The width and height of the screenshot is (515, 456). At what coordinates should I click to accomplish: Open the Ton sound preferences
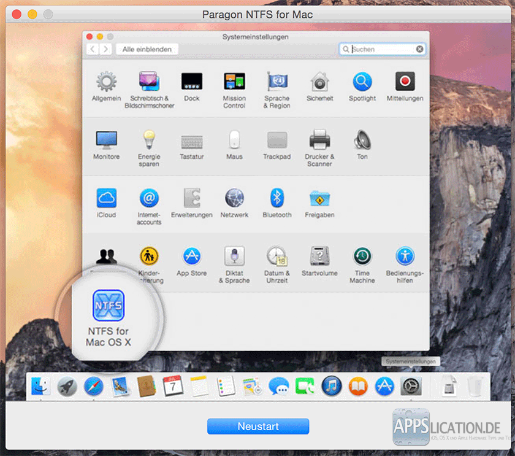[362, 145]
